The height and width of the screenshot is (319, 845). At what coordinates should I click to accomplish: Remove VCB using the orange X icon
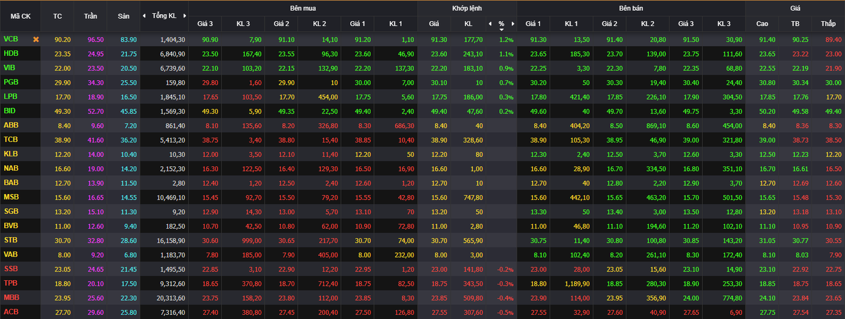pos(36,39)
